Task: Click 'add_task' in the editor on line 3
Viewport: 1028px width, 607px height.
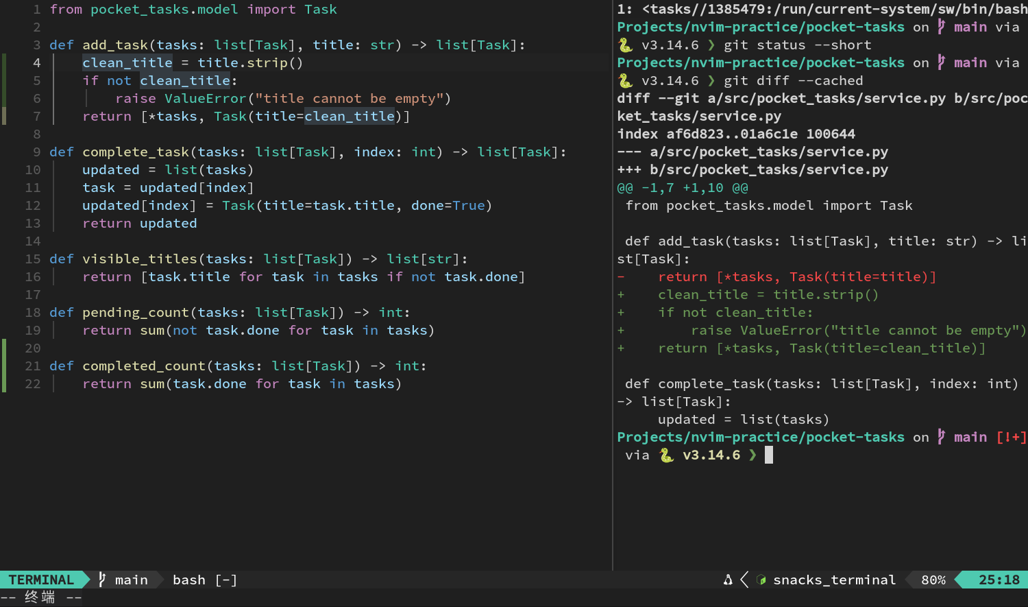Action: click(115, 45)
